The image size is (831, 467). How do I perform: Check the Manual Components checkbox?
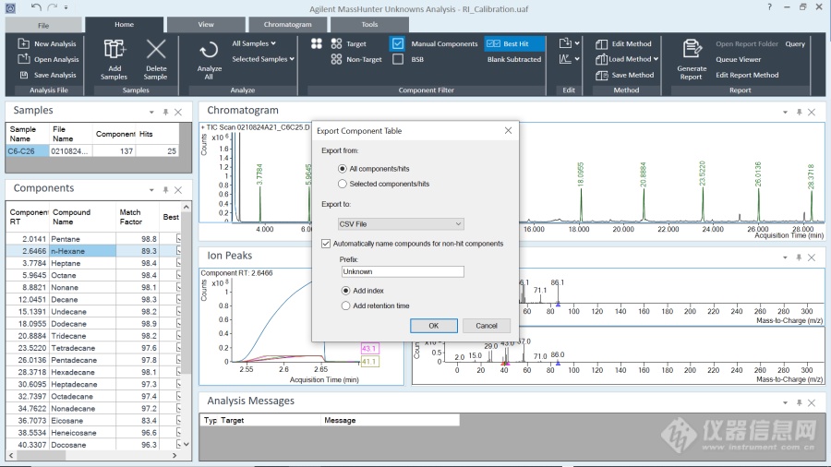397,43
